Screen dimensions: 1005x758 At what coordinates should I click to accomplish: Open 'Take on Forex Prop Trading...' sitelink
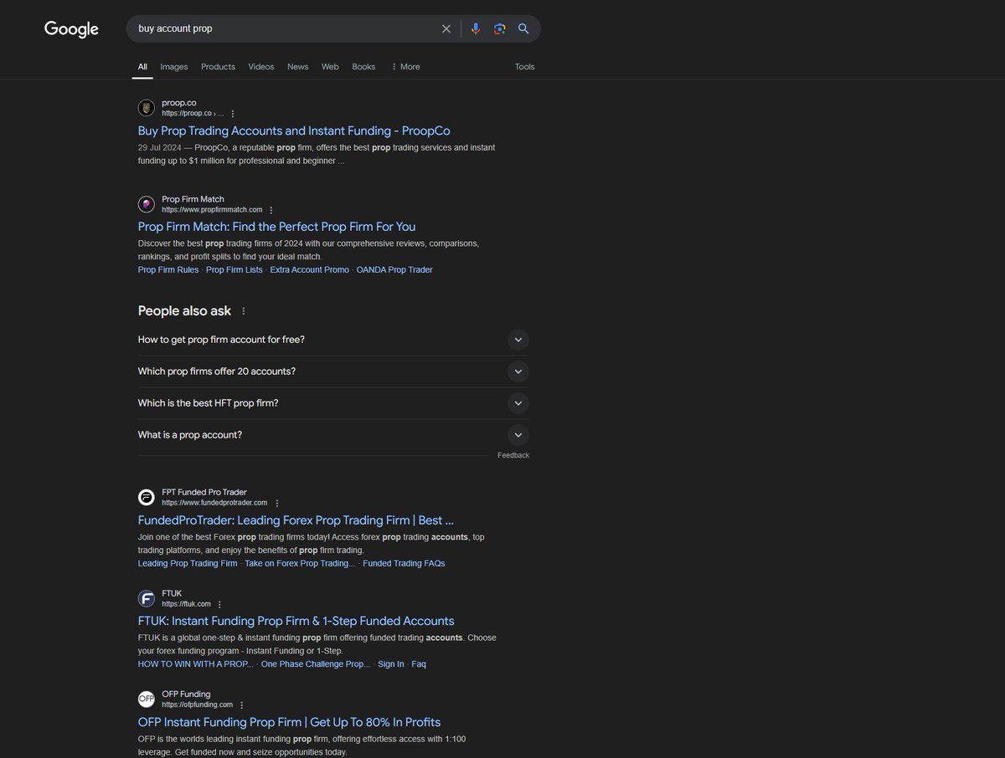(300, 564)
